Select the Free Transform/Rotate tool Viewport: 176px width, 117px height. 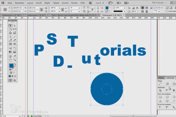click(x=15, y=48)
